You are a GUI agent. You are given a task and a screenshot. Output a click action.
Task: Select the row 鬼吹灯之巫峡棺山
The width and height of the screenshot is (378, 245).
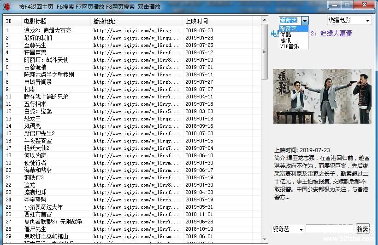pos(132,236)
